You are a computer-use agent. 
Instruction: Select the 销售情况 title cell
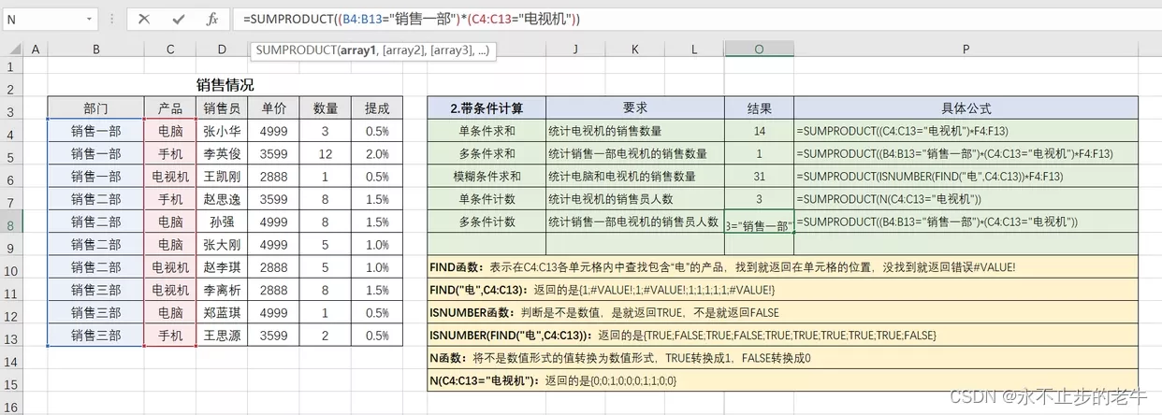[x=225, y=85]
